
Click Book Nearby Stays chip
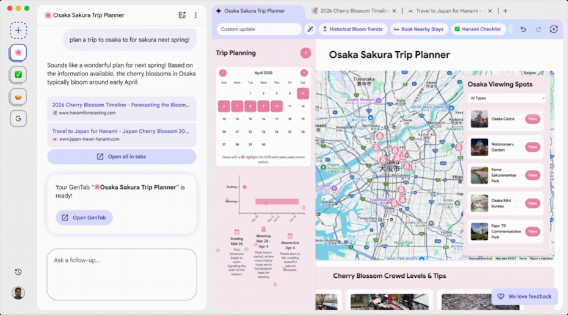419,29
